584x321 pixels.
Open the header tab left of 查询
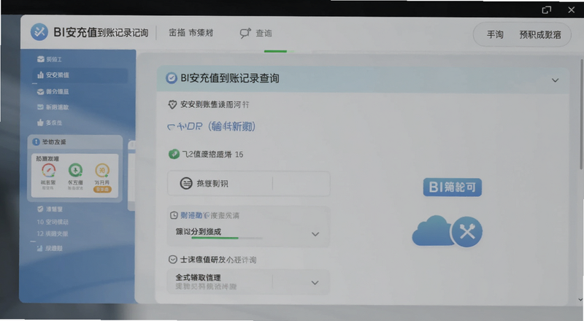191,33
